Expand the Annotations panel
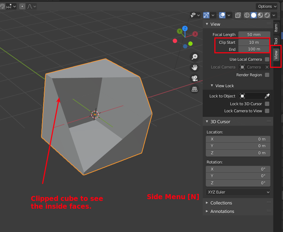 [222, 211]
